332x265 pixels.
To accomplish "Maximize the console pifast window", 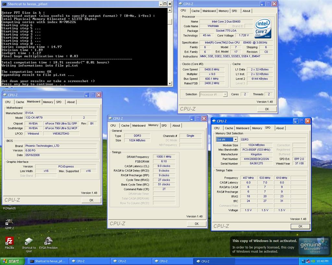I will click(x=165, y=4).
